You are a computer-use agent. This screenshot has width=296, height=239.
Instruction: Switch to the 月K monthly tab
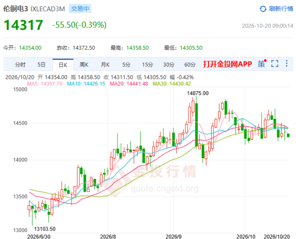click(105, 65)
